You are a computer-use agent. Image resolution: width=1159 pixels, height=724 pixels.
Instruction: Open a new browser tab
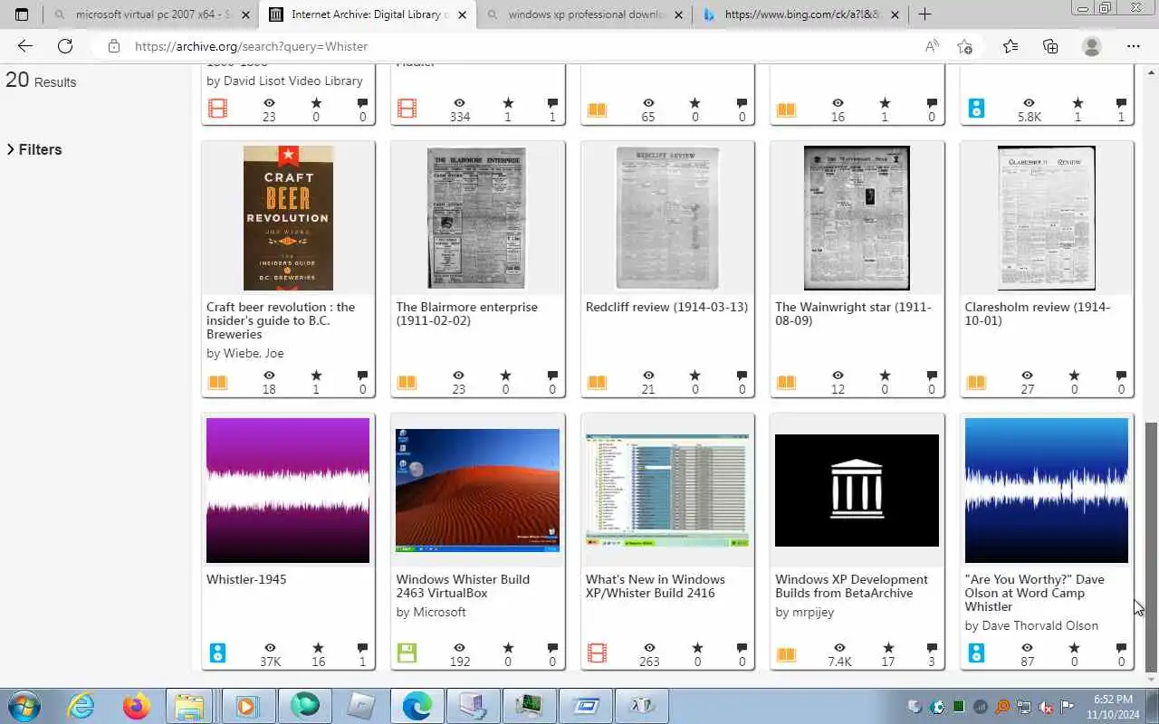(x=924, y=14)
